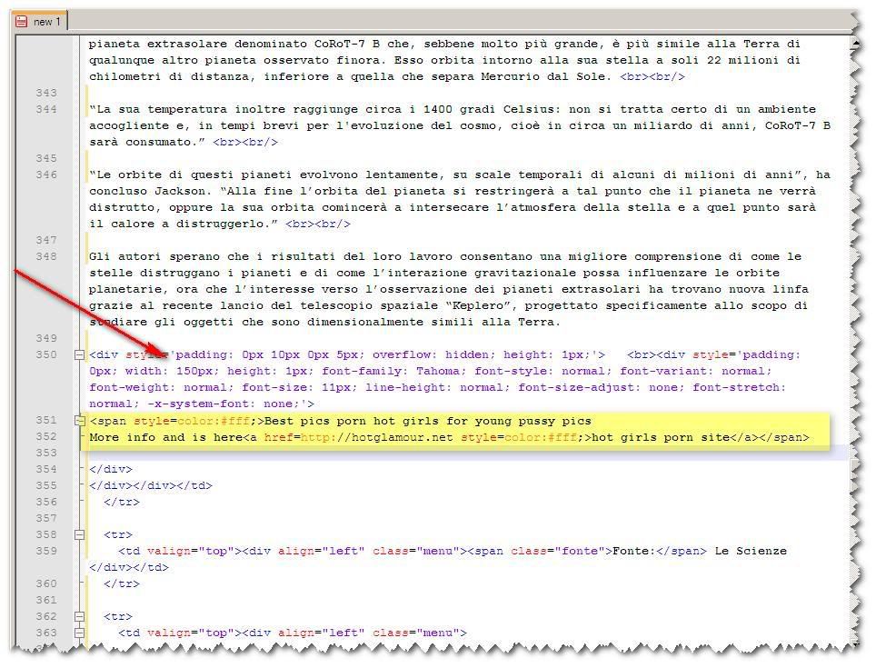Click line number 357 in the gutter
Viewport: 876px width, 668px height.
pyautogui.click(x=45, y=519)
